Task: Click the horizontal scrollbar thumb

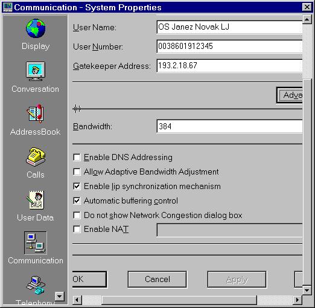Action: click(x=179, y=300)
